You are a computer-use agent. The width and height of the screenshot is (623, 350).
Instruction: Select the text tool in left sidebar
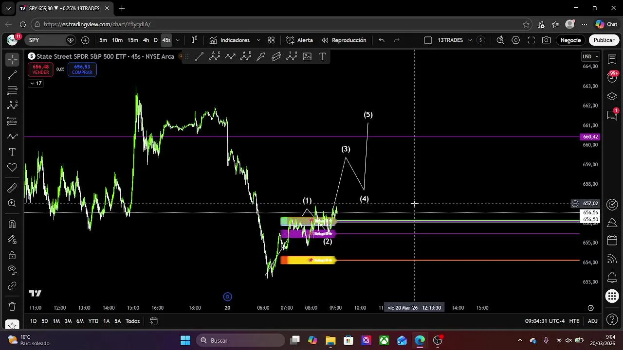tap(12, 152)
